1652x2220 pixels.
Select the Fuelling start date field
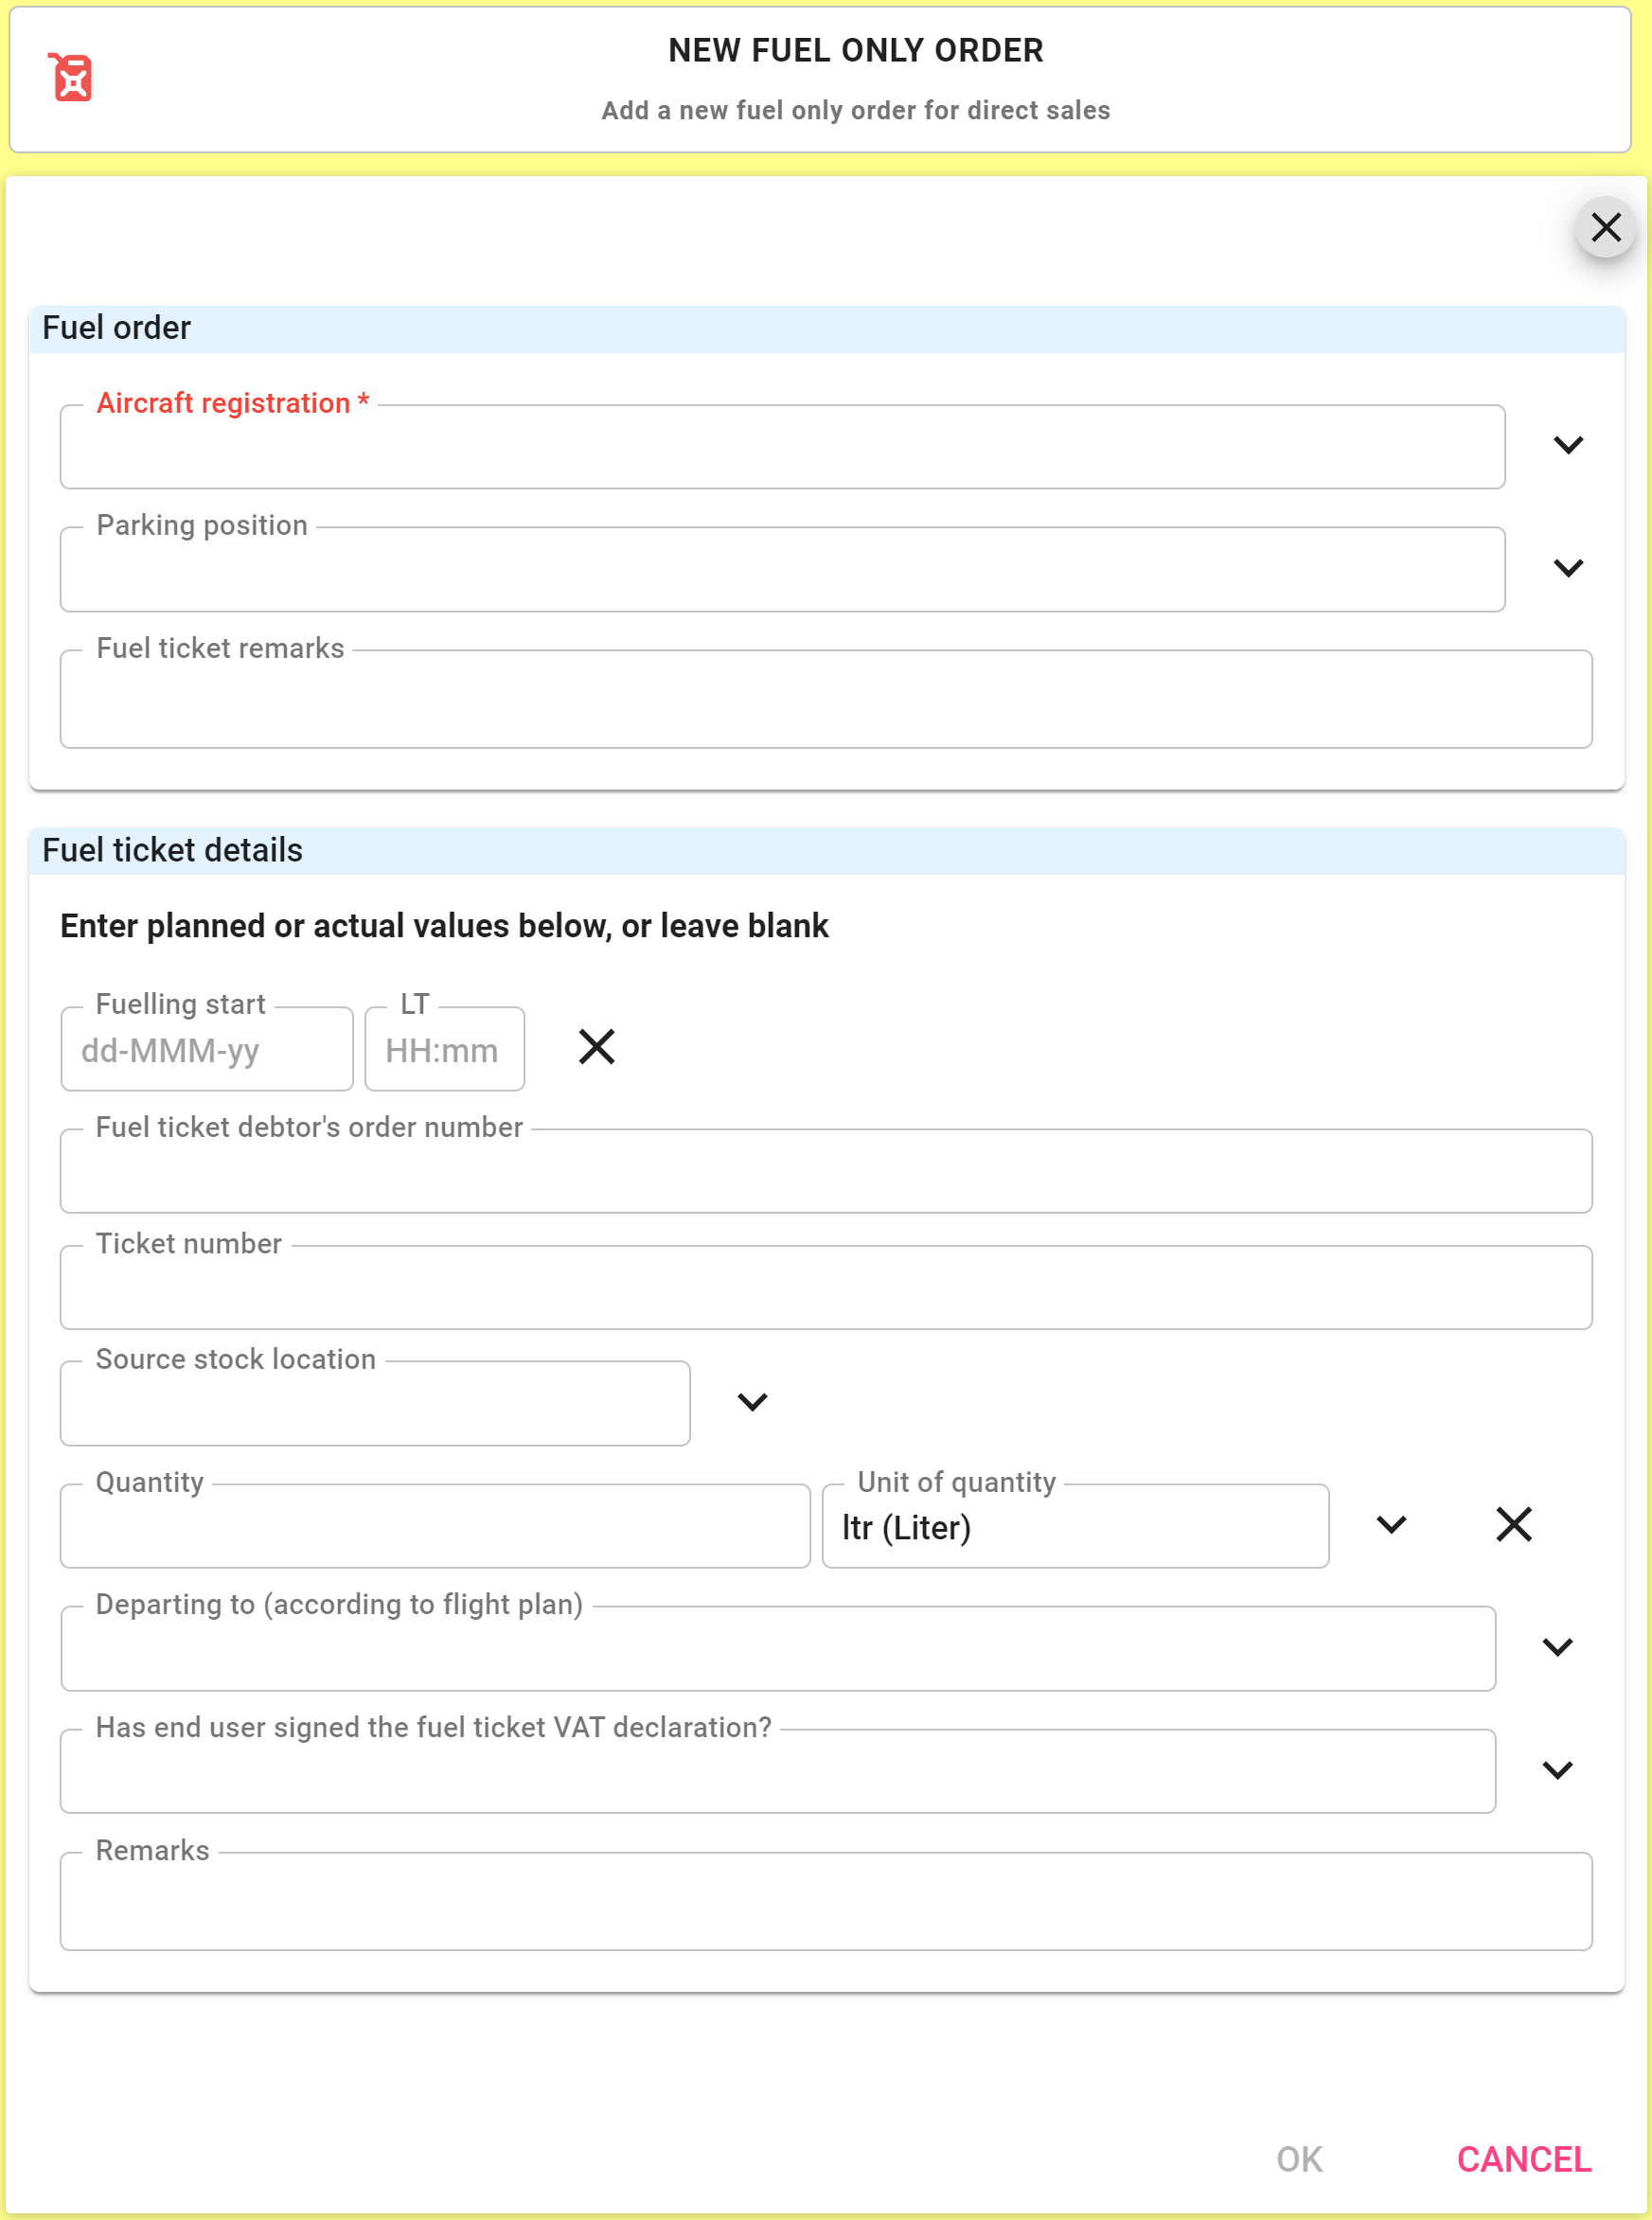[x=207, y=1049]
